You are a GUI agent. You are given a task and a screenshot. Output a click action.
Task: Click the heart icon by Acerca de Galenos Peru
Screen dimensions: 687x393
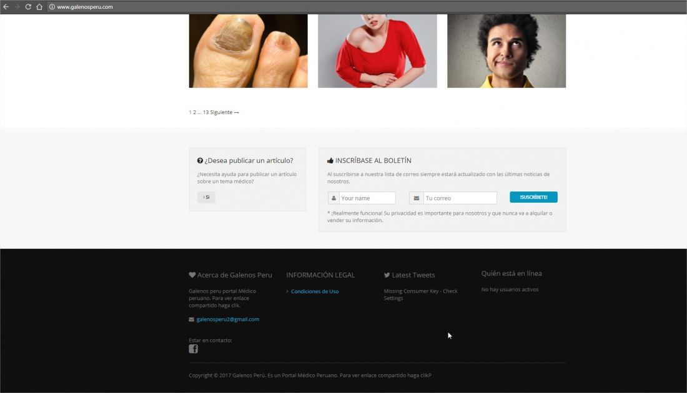pyautogui.click(x=192, y=275)
